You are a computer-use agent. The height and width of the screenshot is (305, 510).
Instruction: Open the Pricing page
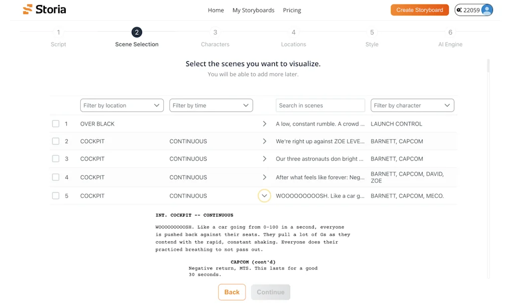coord(292,10)
